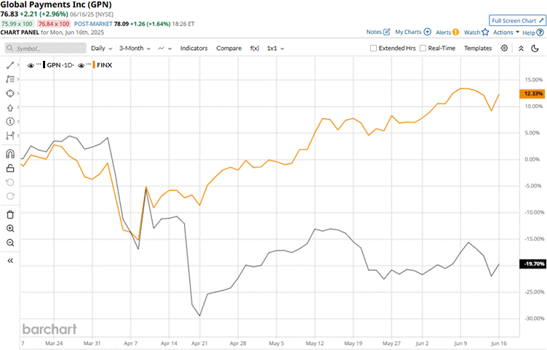The height and width of the screenshot is (350, 547).
Task: Open the Indicators menu
Action: coord(193,49)
